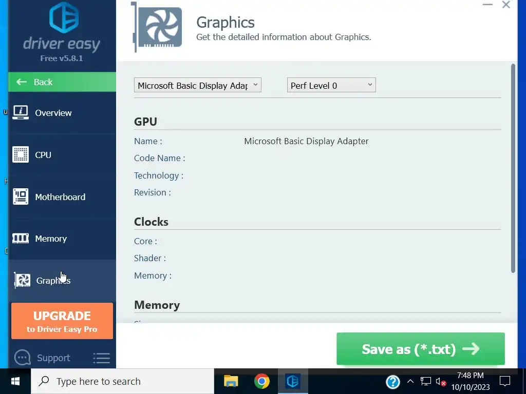526x394 pixels.
Task: Click UPGRADE to Driver Easy Pro
Action: 62,321
